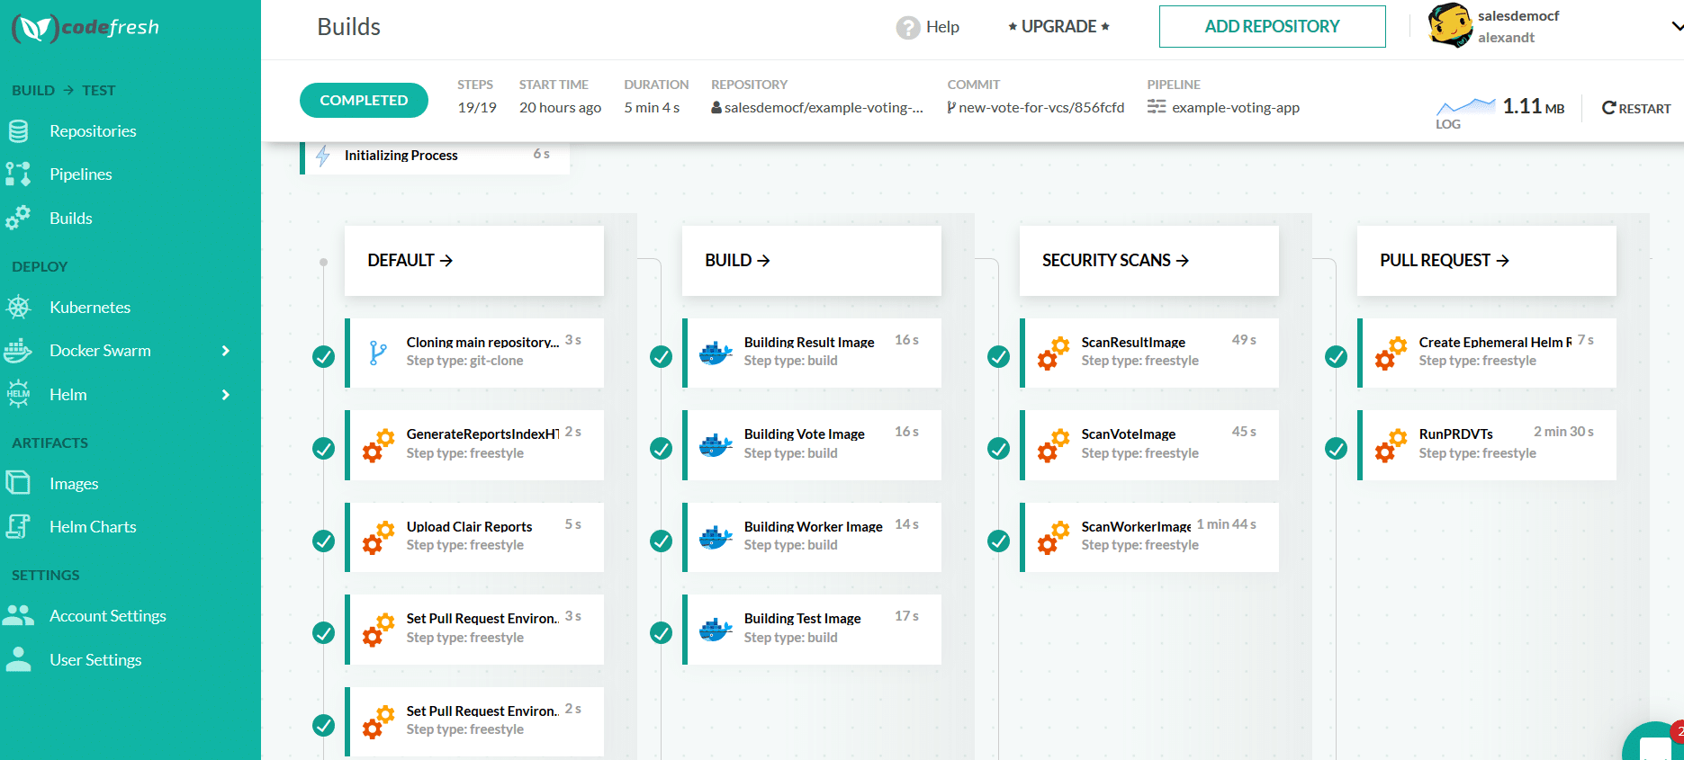Click Docker whale icon for Building Vote Image
This screenshot has height=760, width=1684.
click(x=716, y=445)
